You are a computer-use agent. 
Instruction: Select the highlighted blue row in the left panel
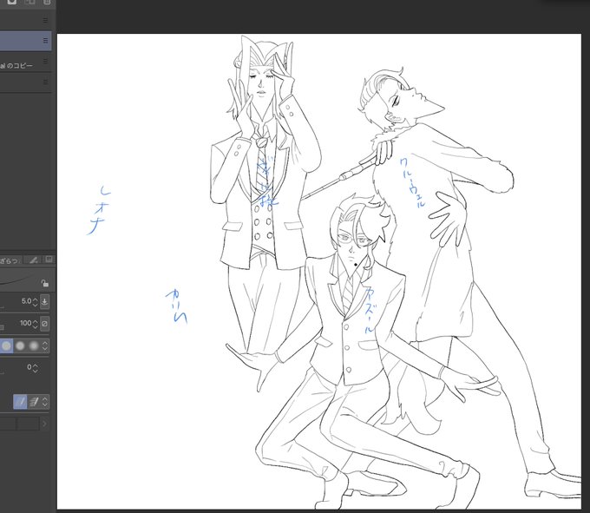pos(25,41)
